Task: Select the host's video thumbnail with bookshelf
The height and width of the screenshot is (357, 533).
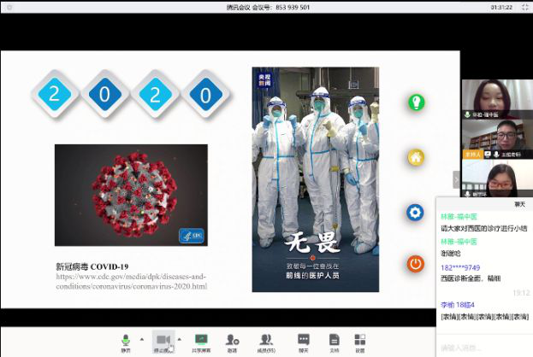Action: [497, 138]
